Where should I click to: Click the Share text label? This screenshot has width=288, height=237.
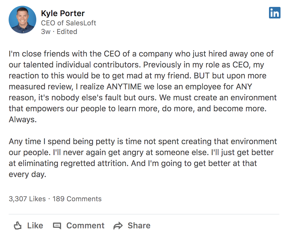pos(139,225)
